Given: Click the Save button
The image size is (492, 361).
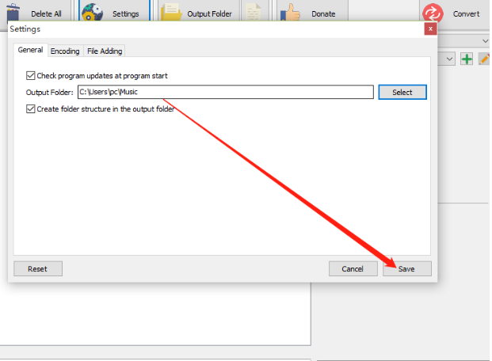Looking at the screenshot, I should tap(406, 269).
